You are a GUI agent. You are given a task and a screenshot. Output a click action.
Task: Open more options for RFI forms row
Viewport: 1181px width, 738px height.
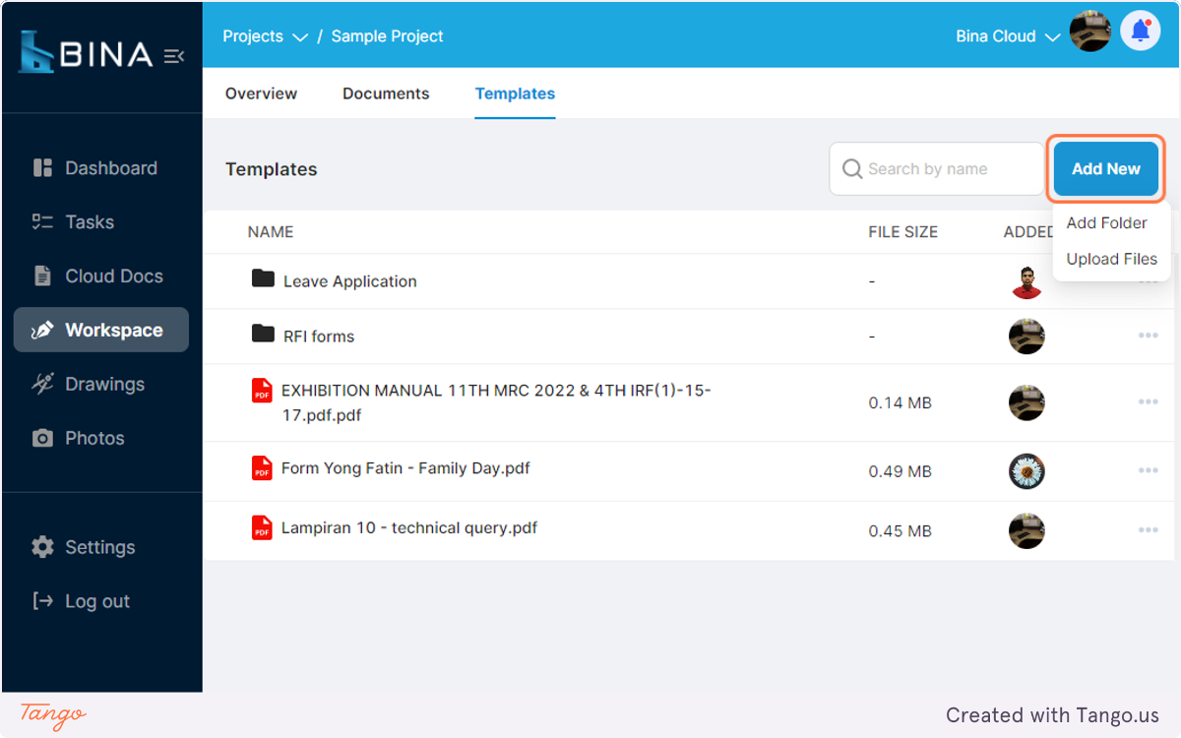click(x=1148, y=336)
